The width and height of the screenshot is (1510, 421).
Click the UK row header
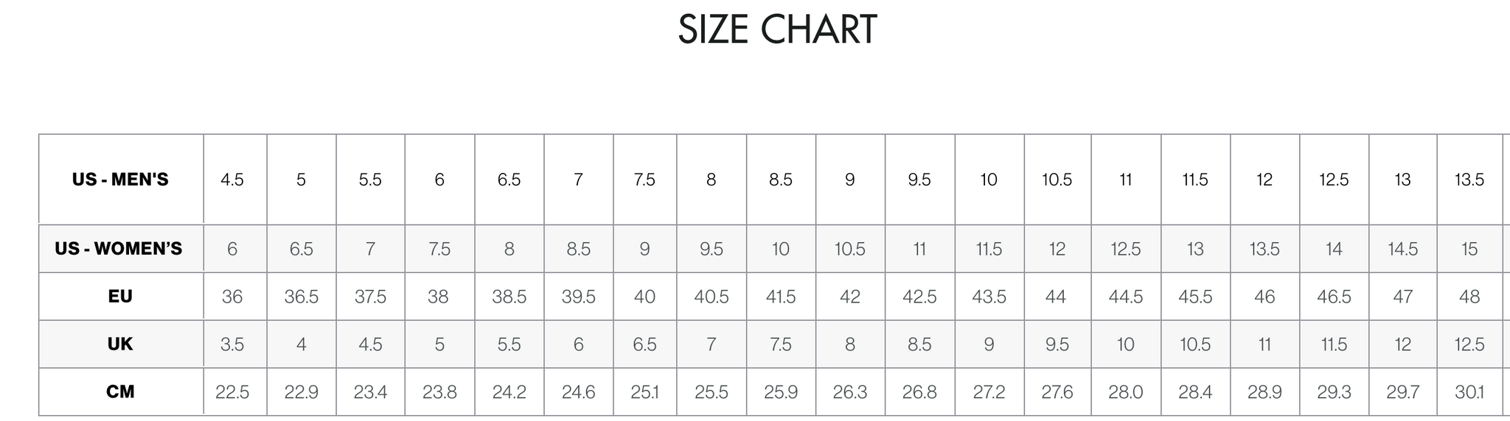[x=120, y=344]
